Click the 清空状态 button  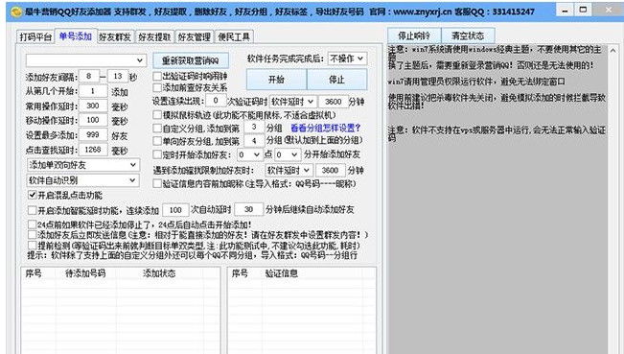click(468, 35)
